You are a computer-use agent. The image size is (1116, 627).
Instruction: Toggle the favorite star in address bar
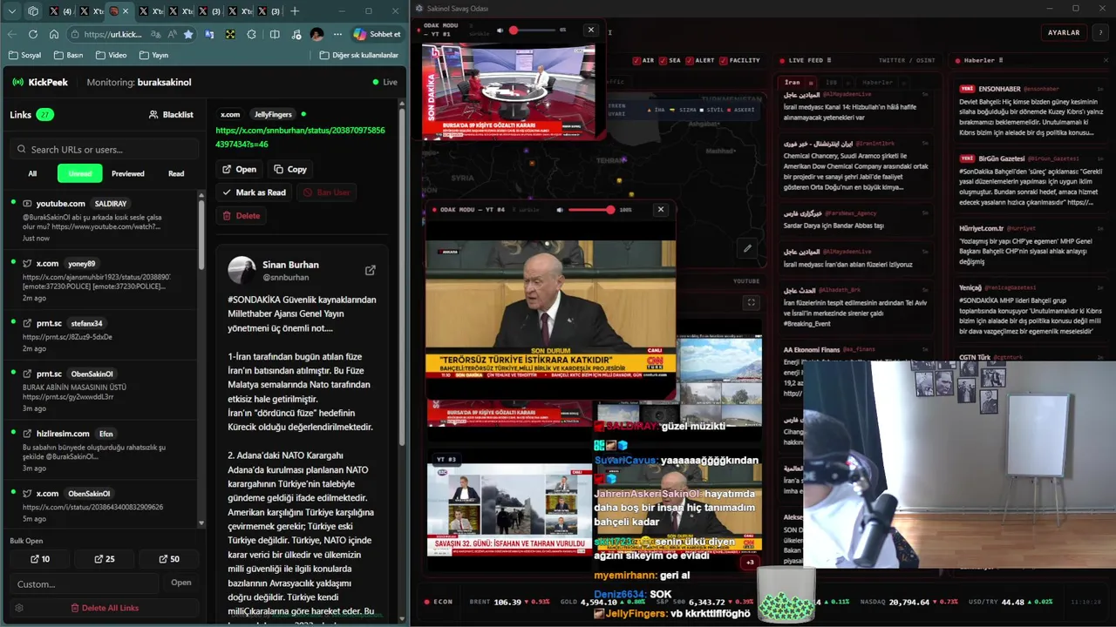coord(188,34)
